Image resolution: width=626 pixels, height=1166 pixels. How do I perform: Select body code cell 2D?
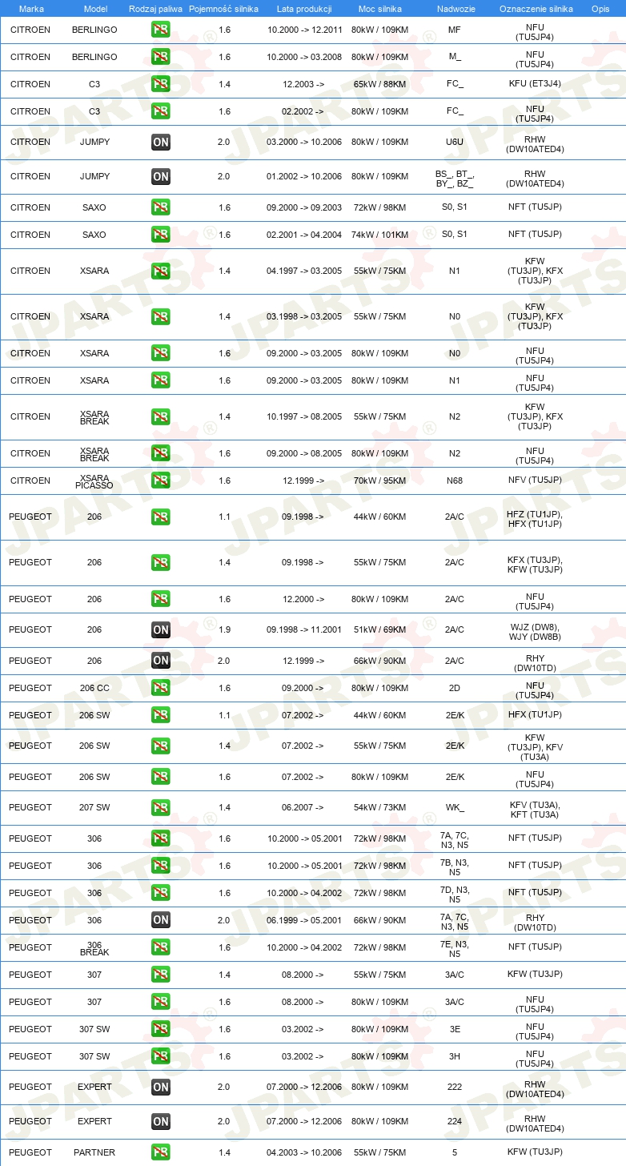tap(455, 688)
